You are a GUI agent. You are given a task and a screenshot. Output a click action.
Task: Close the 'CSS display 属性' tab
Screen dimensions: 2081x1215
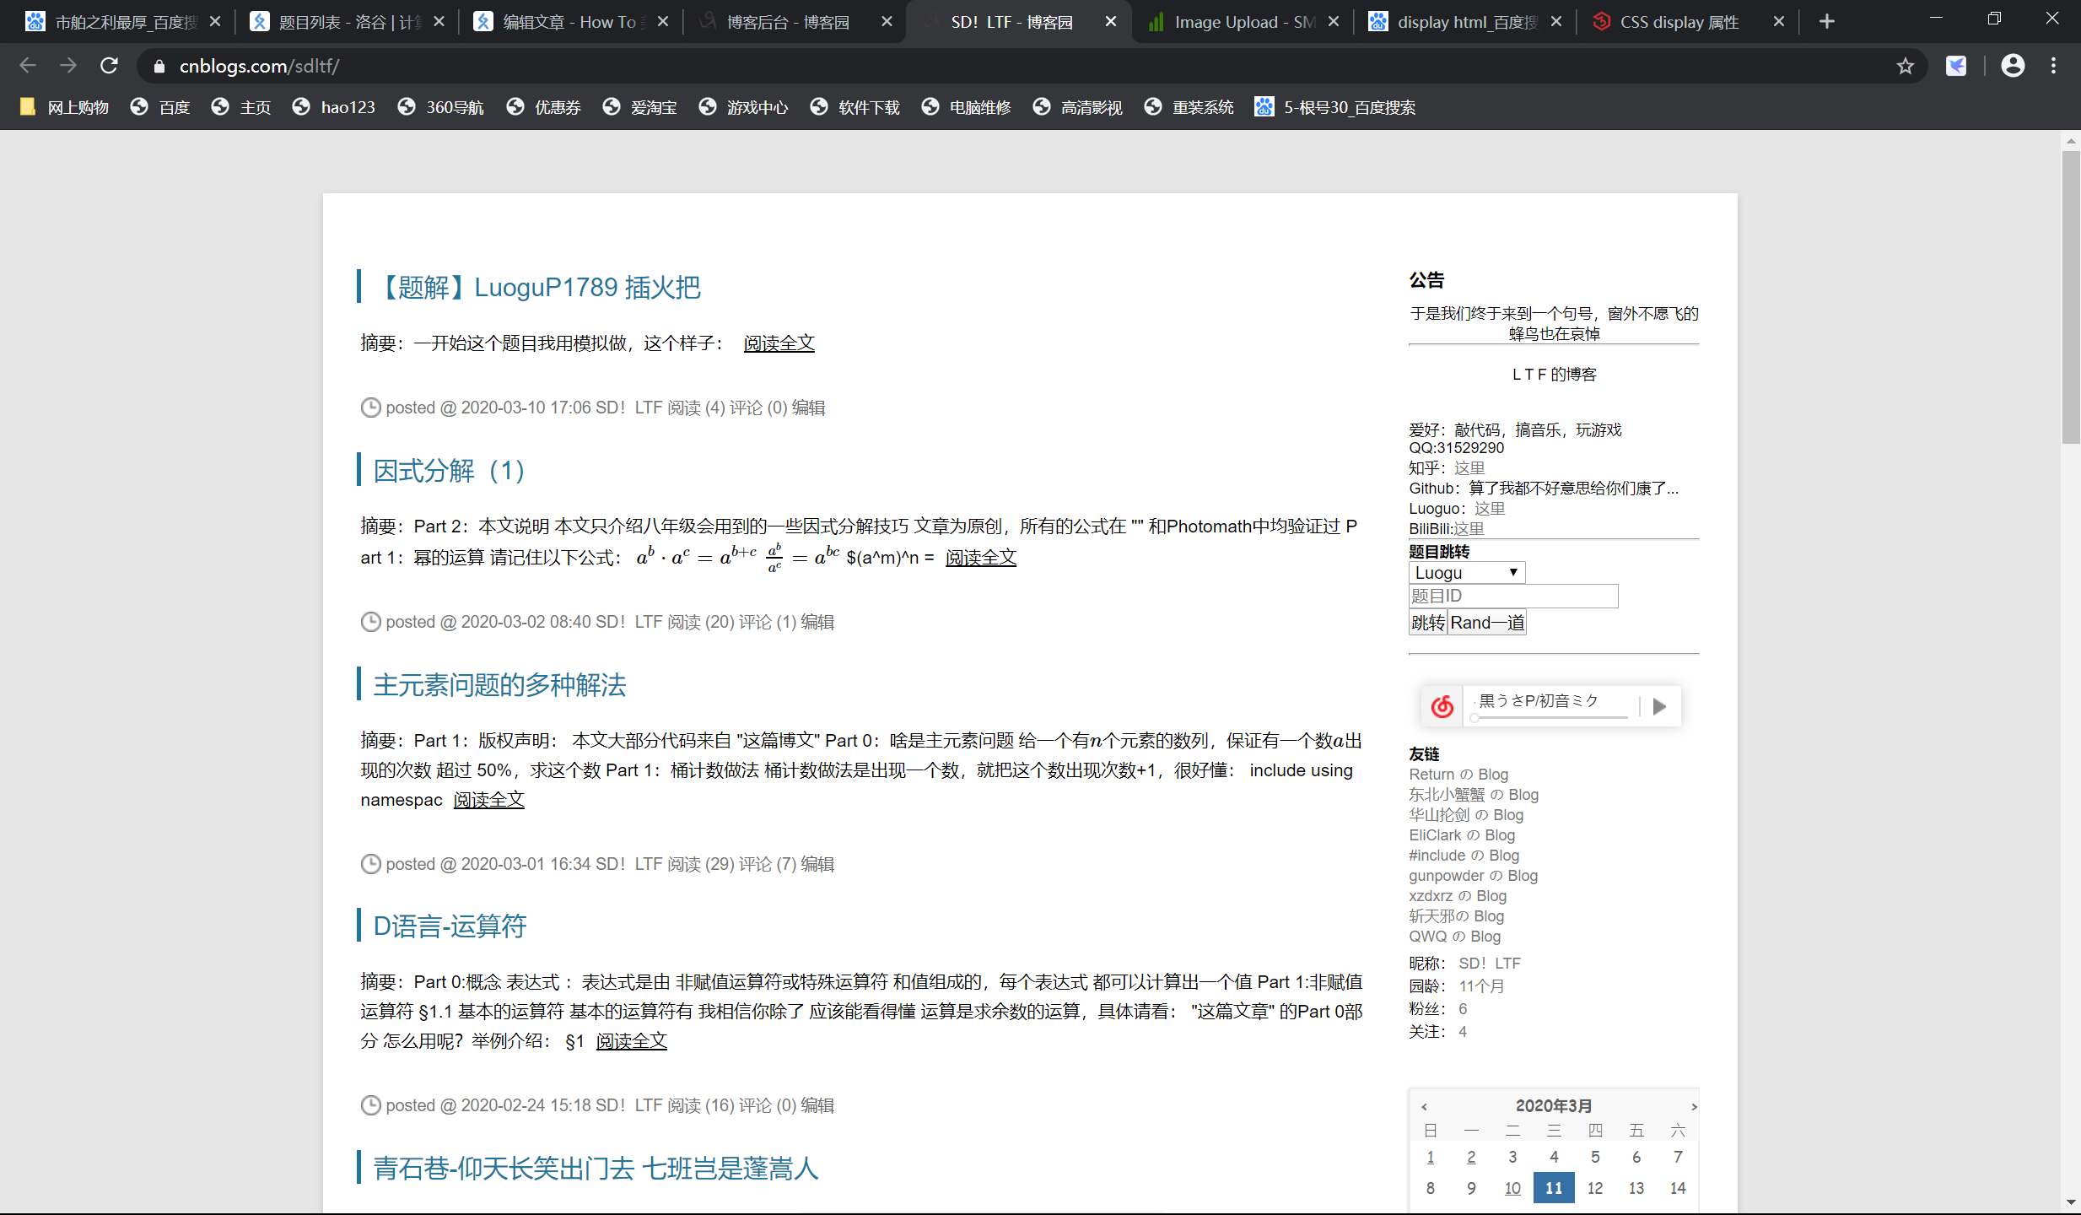(x=1778, y=22)
